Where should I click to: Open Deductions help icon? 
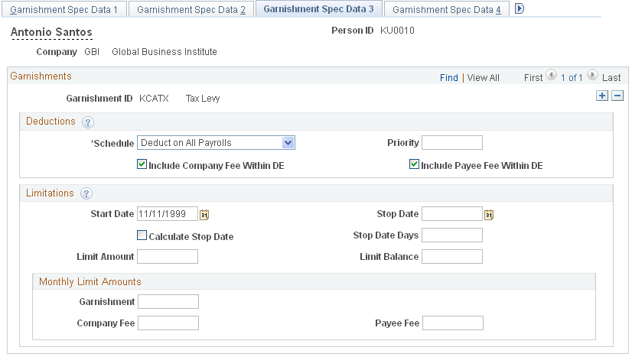[x=88, y=122]
